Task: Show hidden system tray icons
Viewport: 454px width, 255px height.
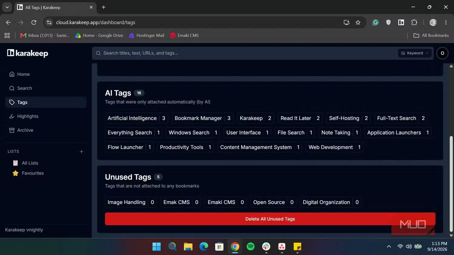Action: pyautogui.click(x=389, y=247)
